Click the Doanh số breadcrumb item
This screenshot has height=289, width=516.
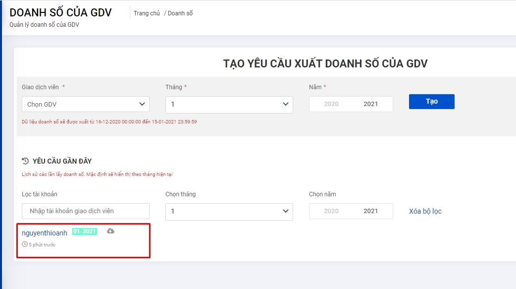click(x=180, y=13)
